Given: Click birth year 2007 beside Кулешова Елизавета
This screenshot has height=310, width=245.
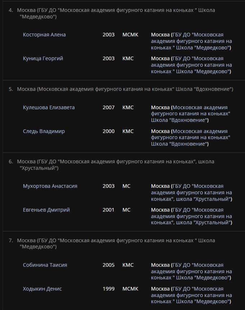Looking at the screenshot, I should click(x=108, y=107).
